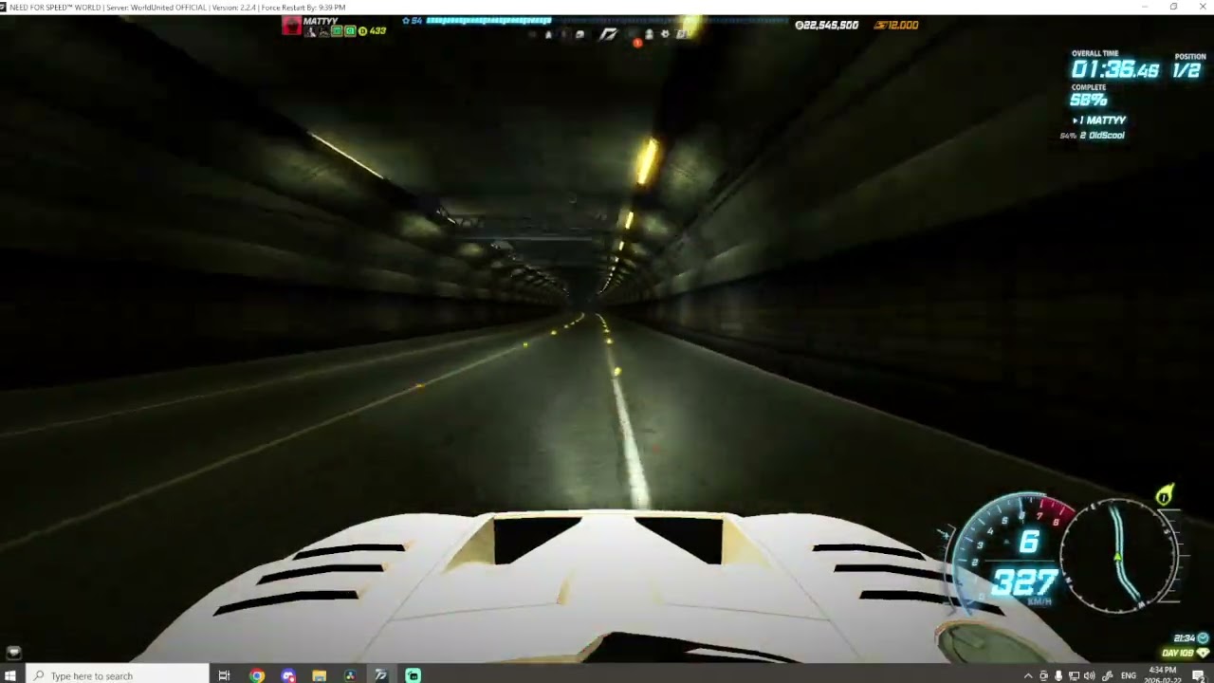Open the network tray icon

pyautogui.click(x=1074, y=675)
